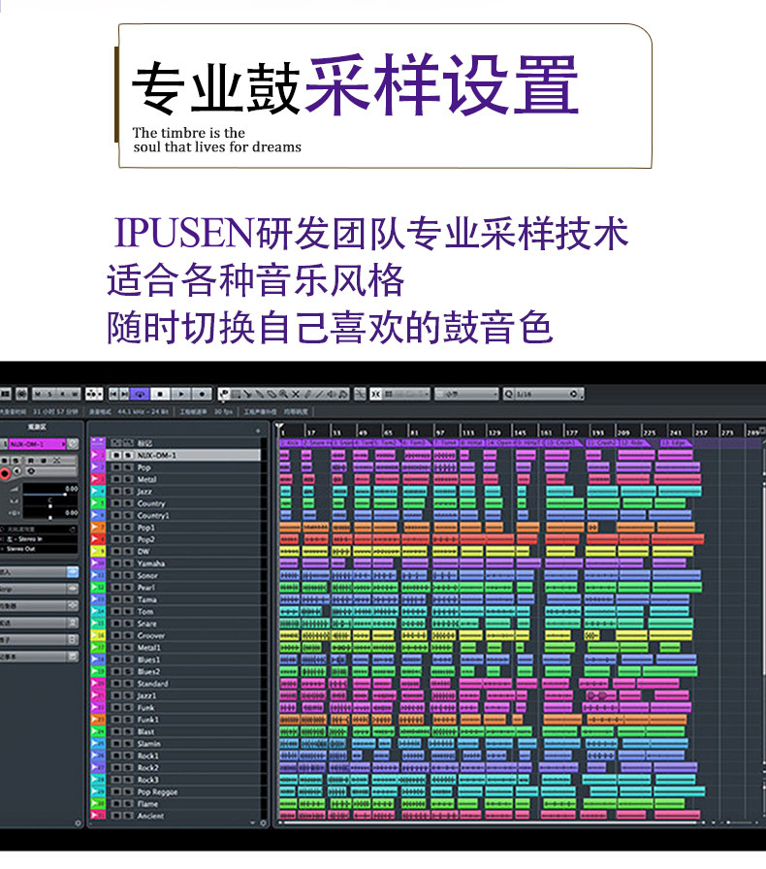Select the Line tool

point(319,394)
